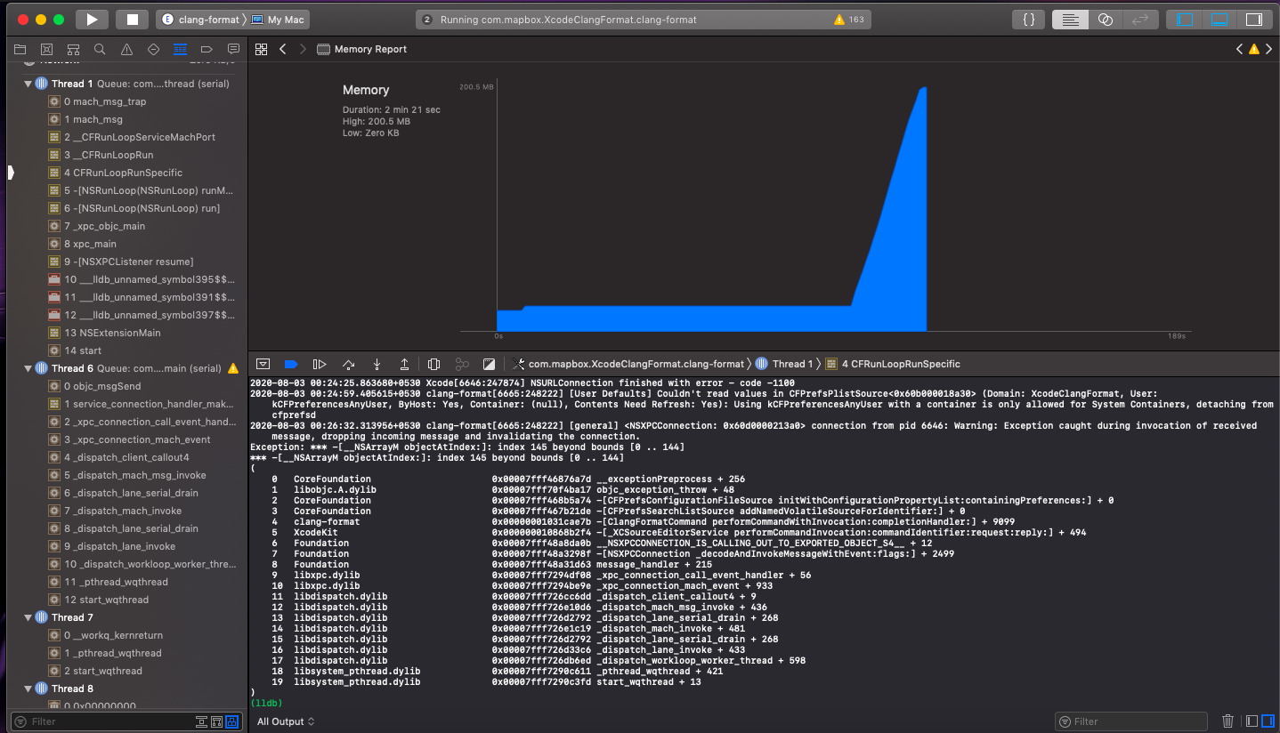Image resolution: width=1280 pixels, height=733 pixels.
Task: Toggle the navigator panel visibility
Action: [1185, 20]
